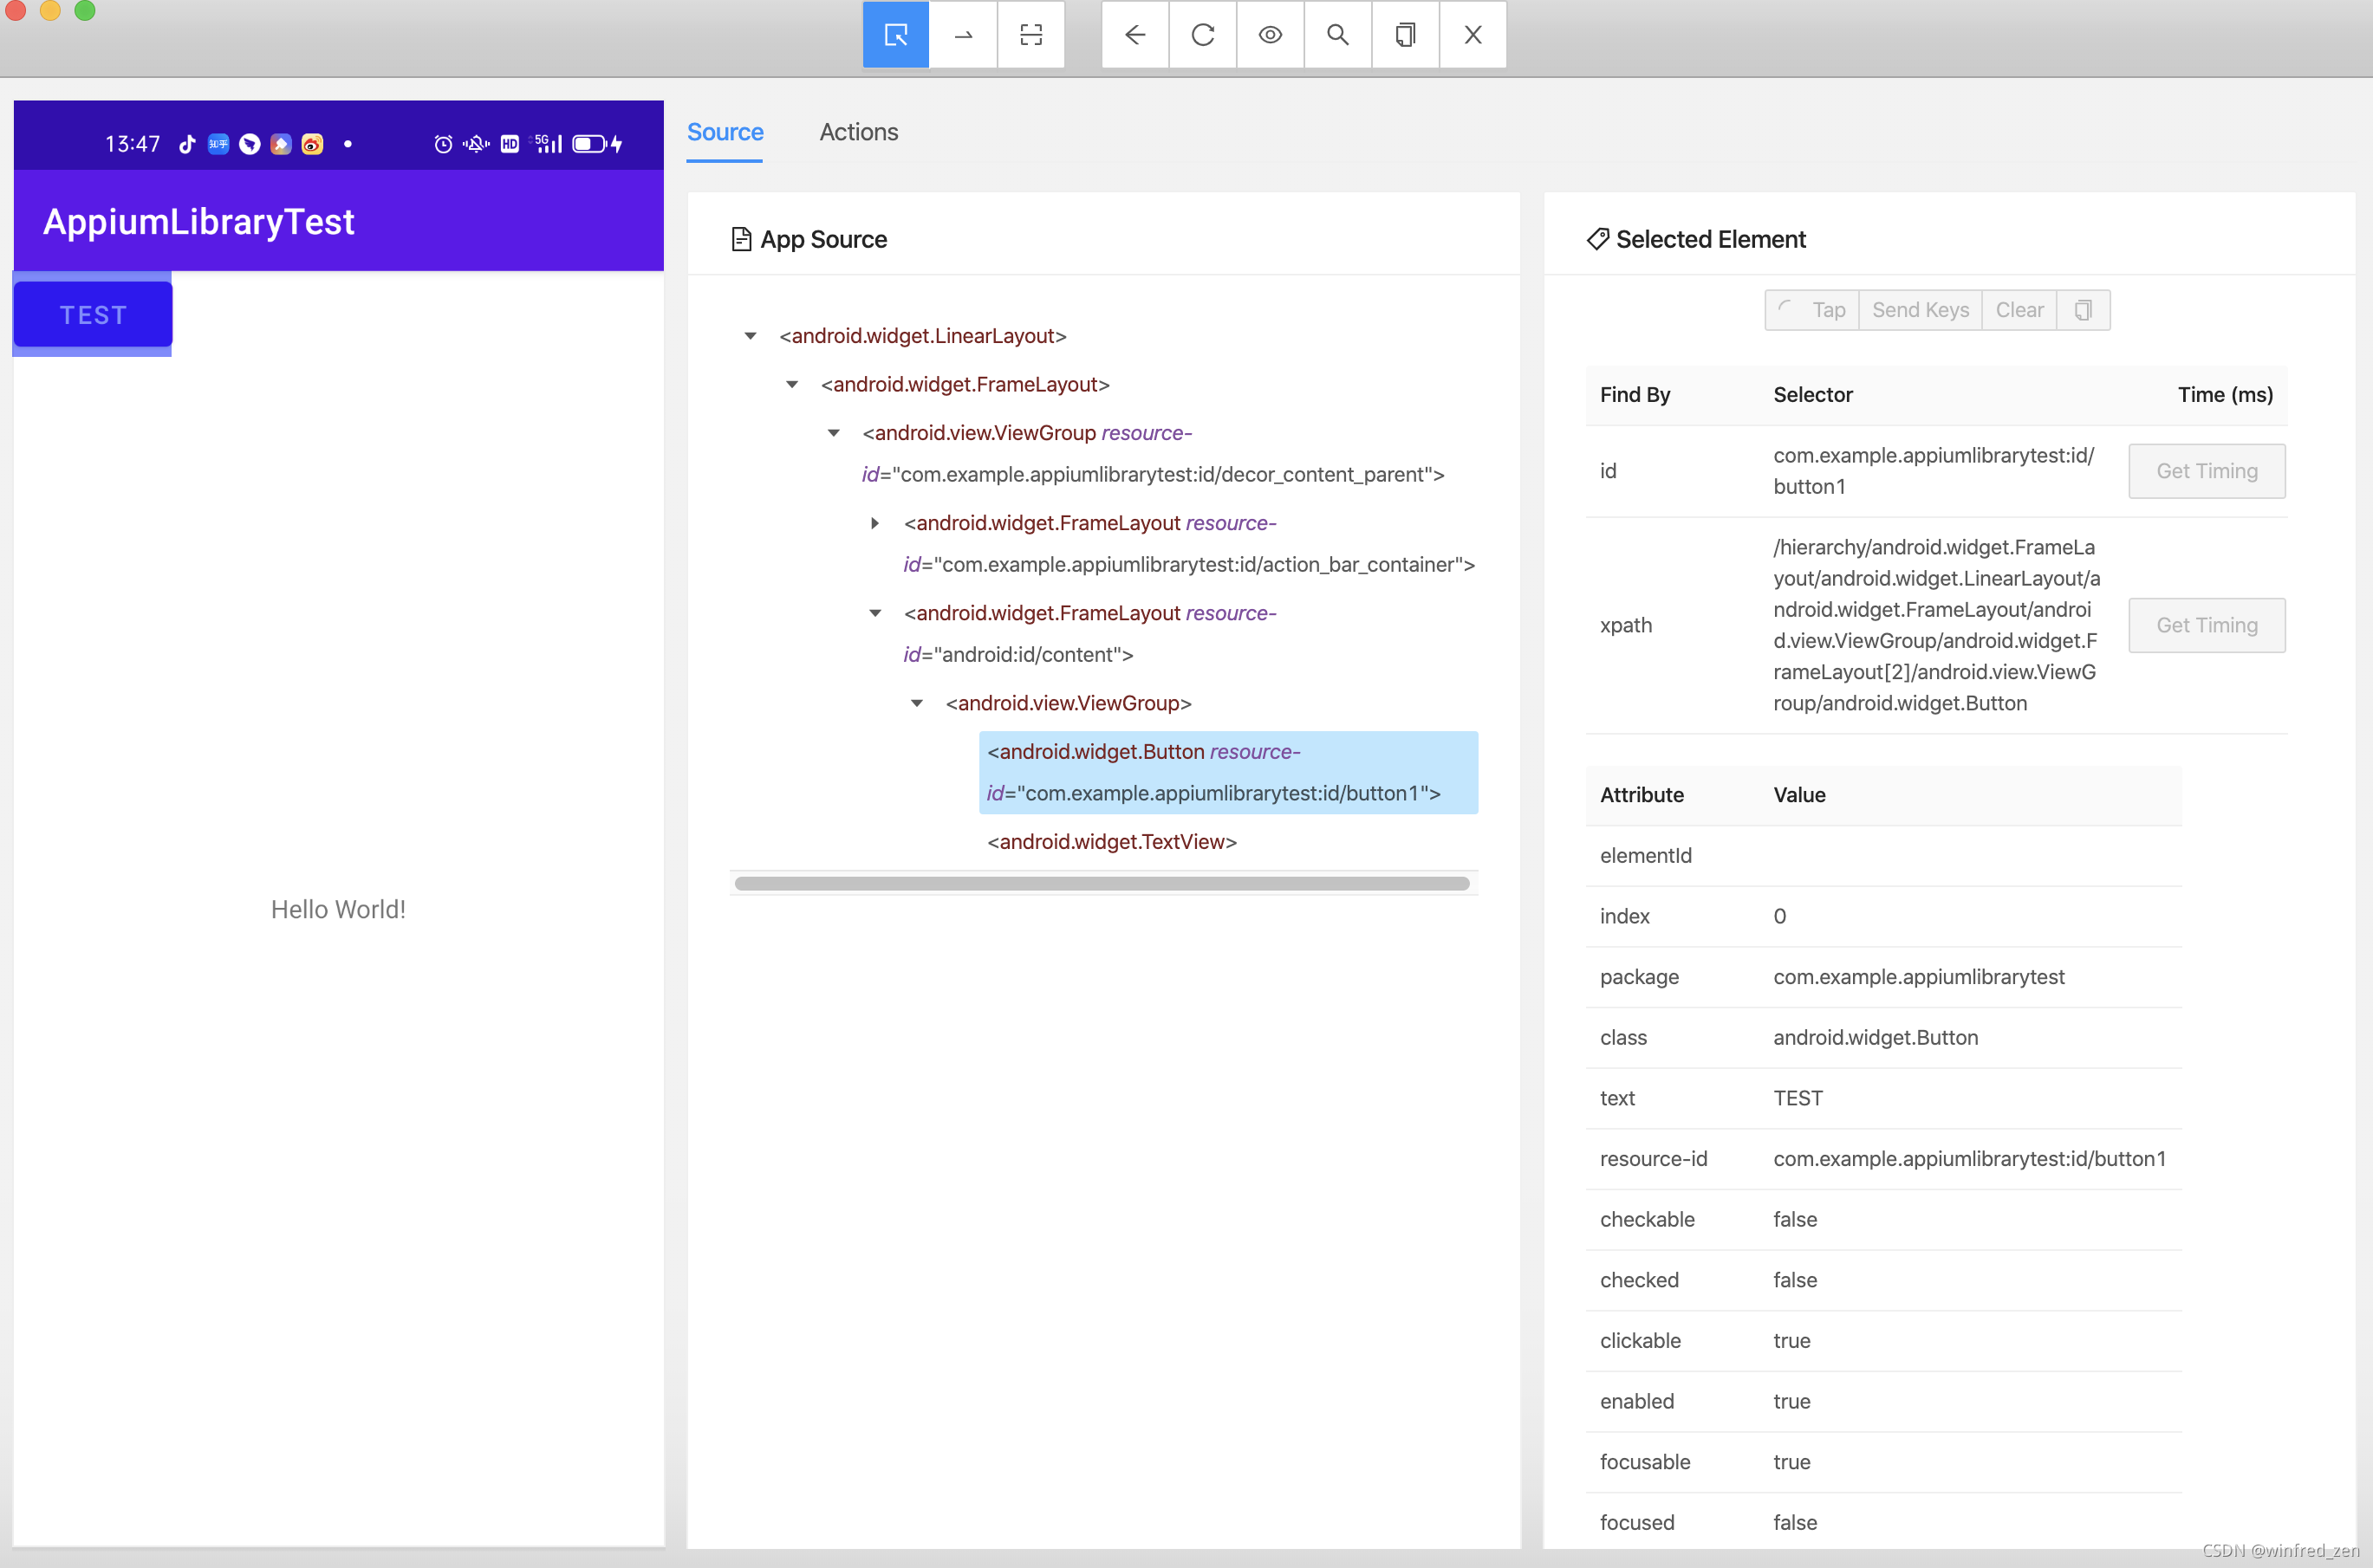Open the Actions tab

click(x=858, y=132)
